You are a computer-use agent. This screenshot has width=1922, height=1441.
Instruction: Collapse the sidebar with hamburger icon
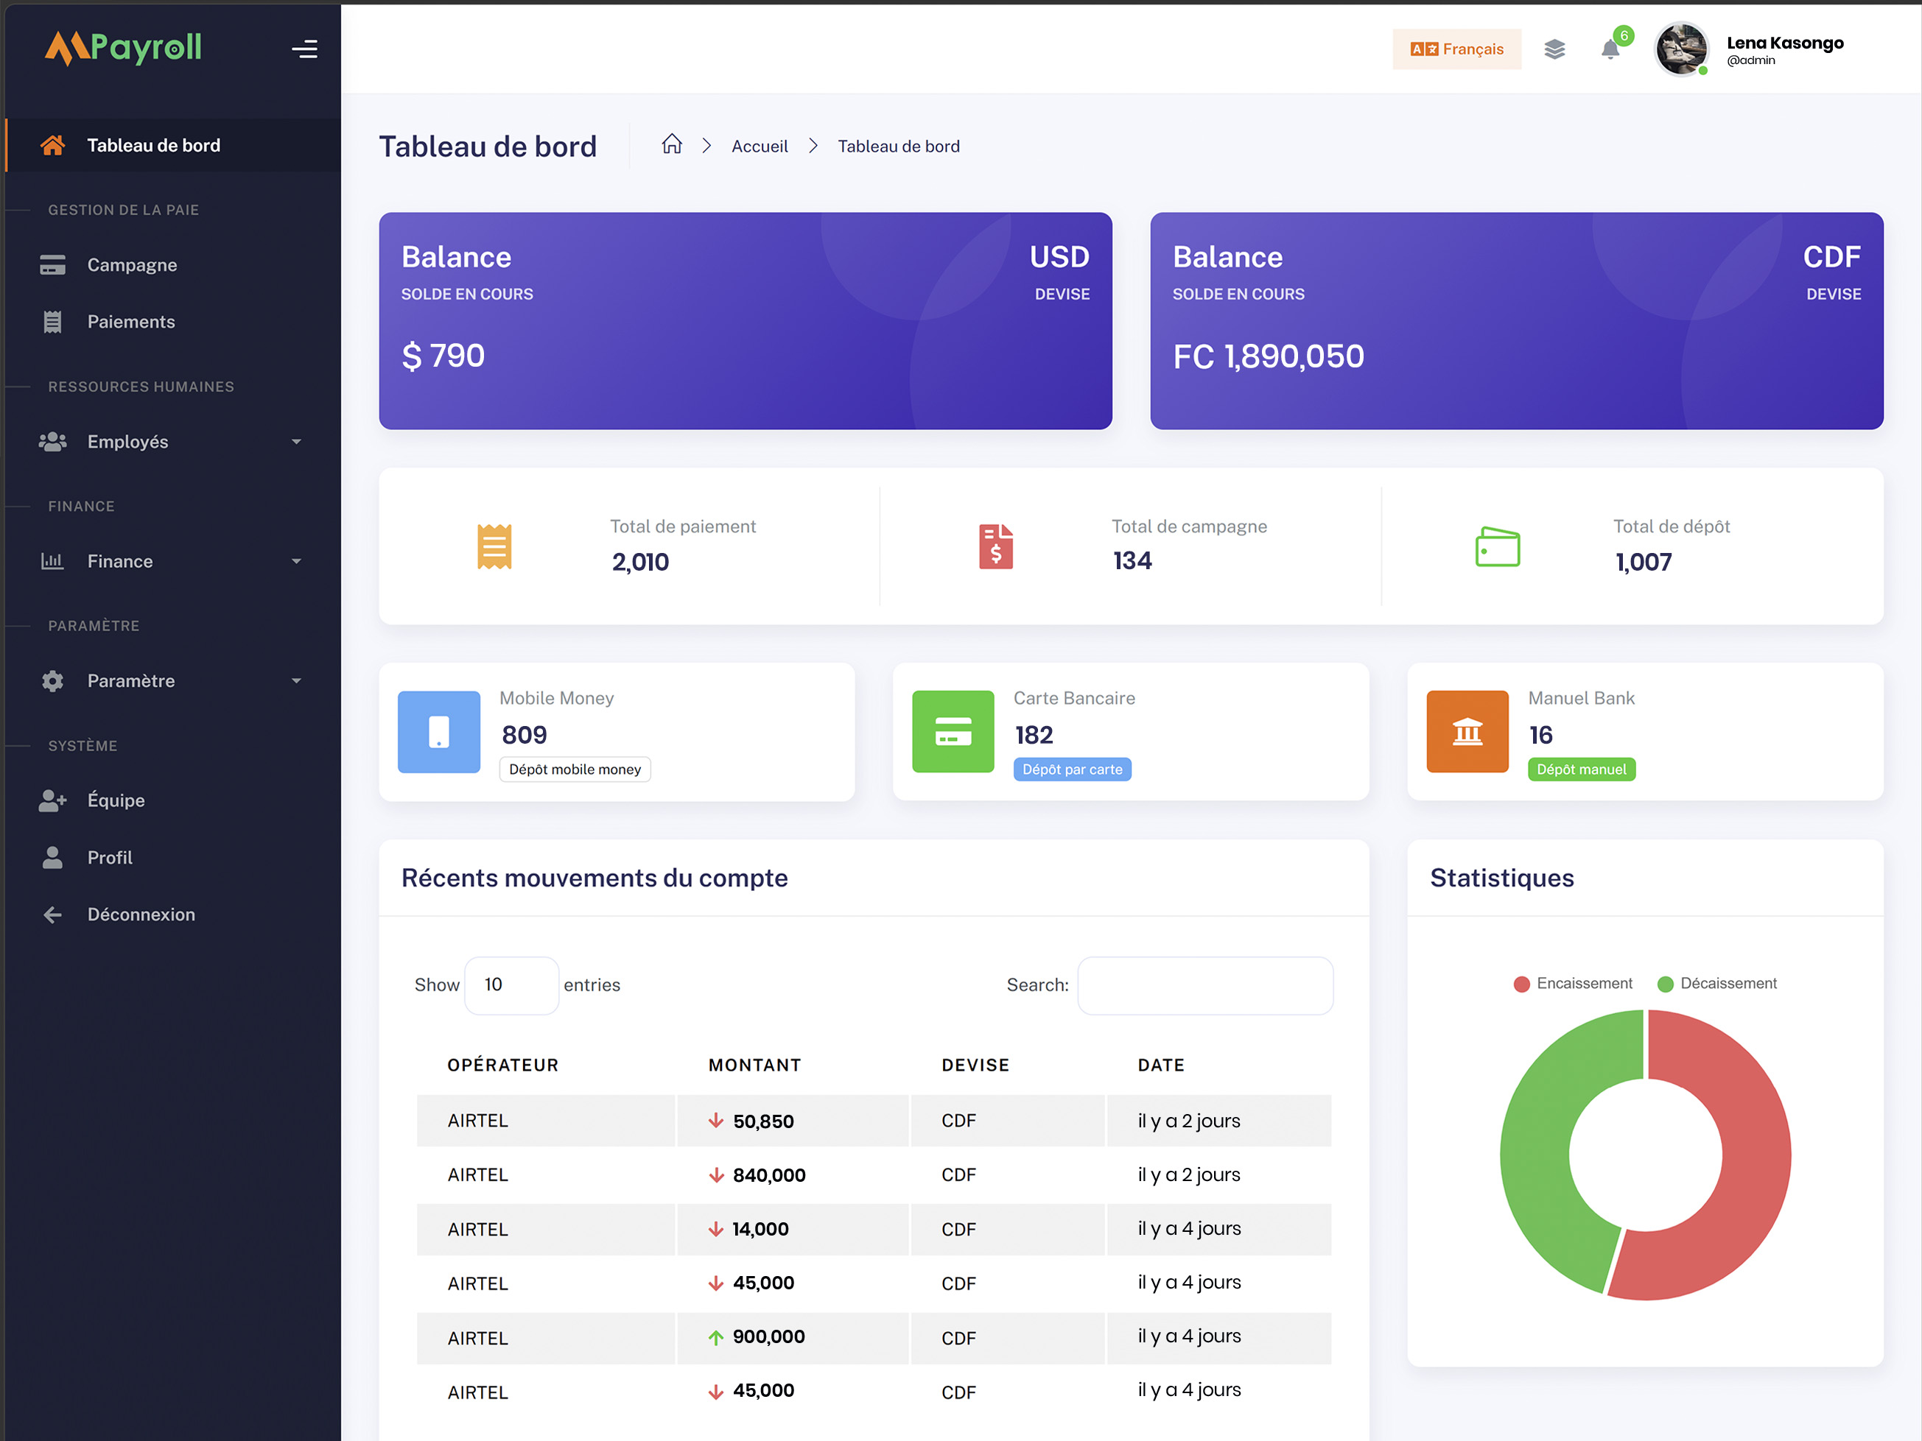pos(304,49)
